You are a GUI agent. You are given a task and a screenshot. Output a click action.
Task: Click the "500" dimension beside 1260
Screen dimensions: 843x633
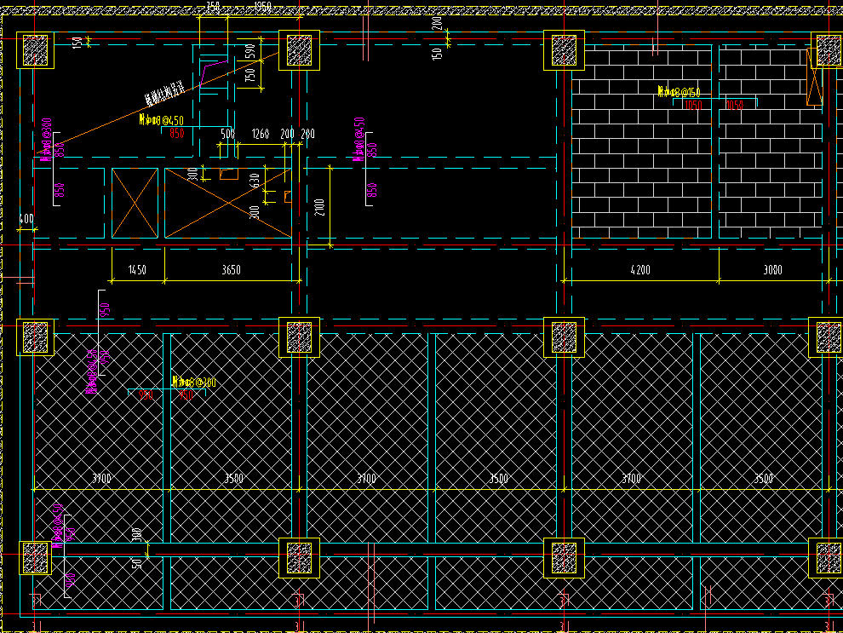point(228,134)
